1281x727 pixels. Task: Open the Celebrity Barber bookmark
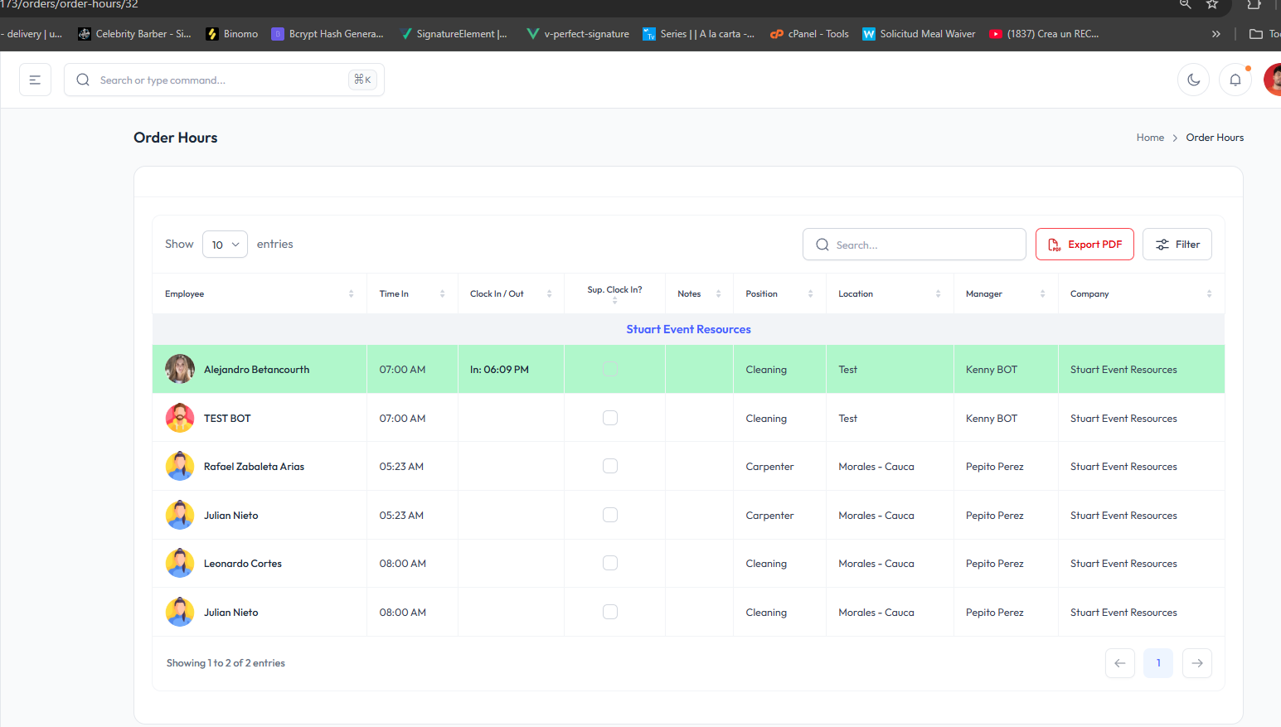point(134,34)
